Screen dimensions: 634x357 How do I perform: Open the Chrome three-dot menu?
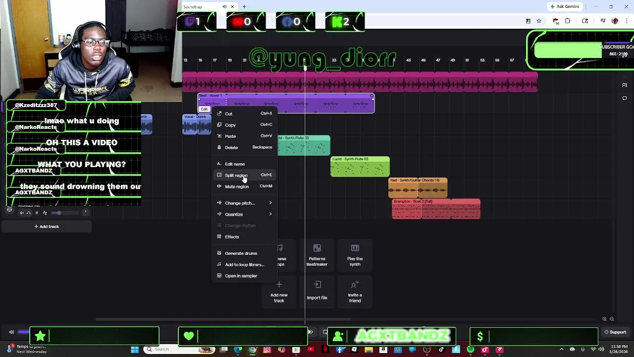(x=627, y=21)
